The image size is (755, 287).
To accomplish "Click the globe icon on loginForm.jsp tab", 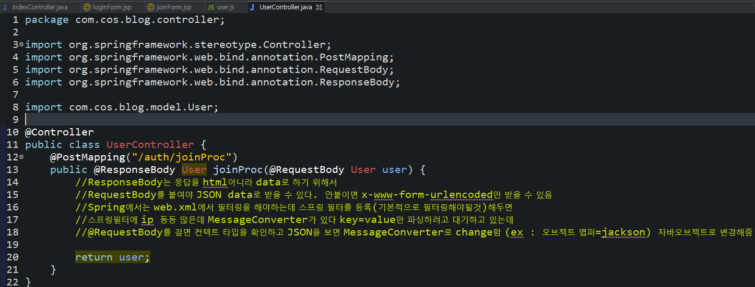I will click(86, 7).
